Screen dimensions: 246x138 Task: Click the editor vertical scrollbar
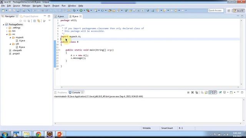241,53
